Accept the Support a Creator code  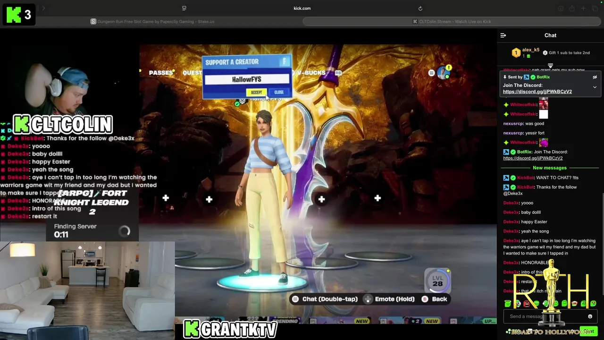click(x=256, y=93)
